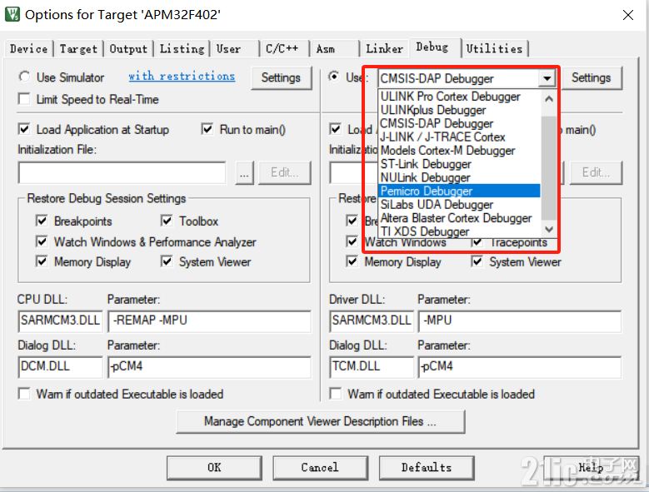
Task: Choose J-LINK / J-TRACE Cortex
Action: 459,137
